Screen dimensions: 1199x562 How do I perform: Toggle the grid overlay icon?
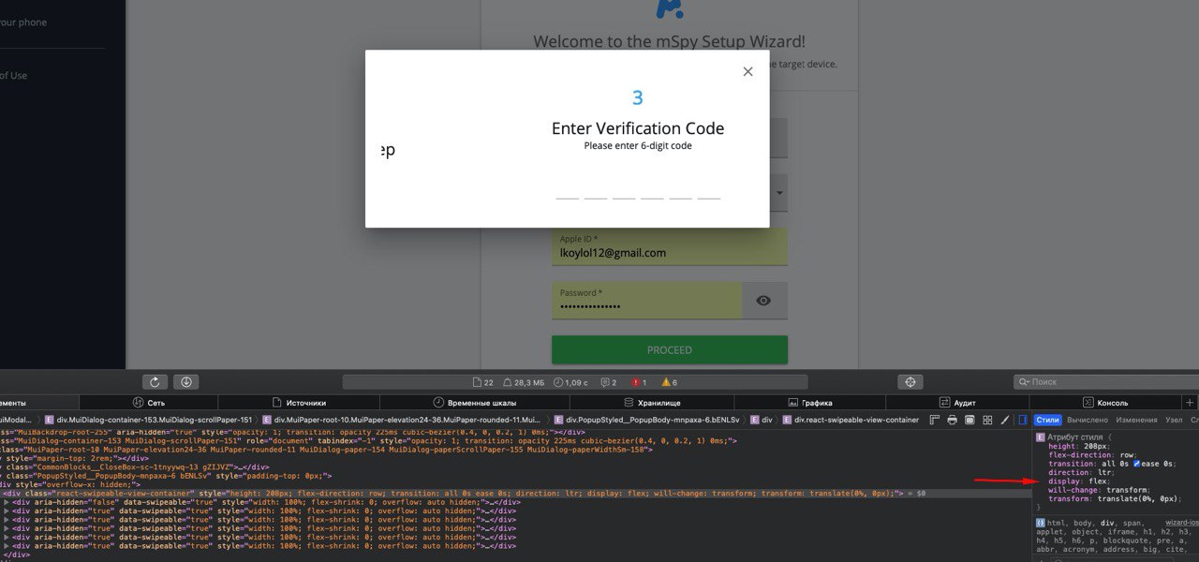pos(987,420)
